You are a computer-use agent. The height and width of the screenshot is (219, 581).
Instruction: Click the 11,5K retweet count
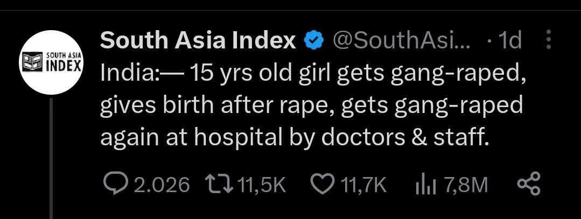coord(261,185)
